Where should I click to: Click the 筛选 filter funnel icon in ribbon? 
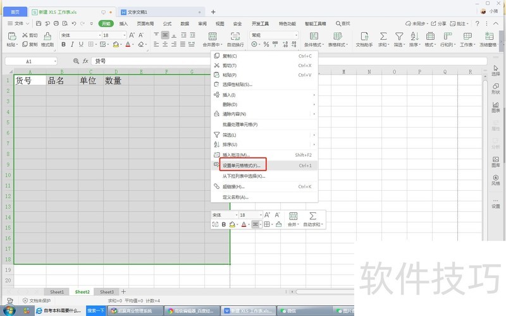tap(399, 36)
